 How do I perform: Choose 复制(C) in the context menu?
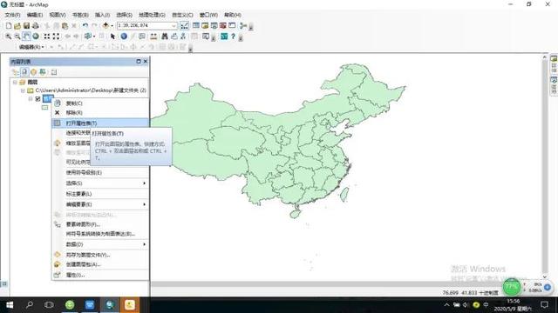tap(100, 103)
